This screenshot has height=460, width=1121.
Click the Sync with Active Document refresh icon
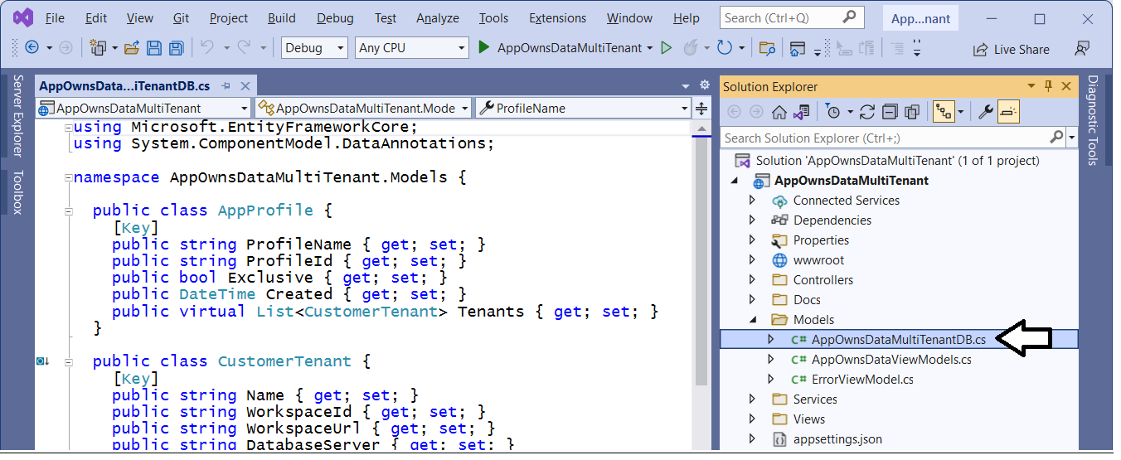(867, 112)
